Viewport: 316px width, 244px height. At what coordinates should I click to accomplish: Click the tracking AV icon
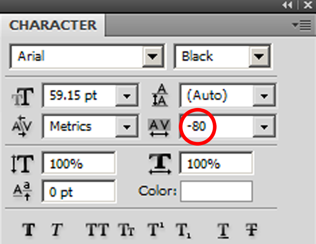159,128
